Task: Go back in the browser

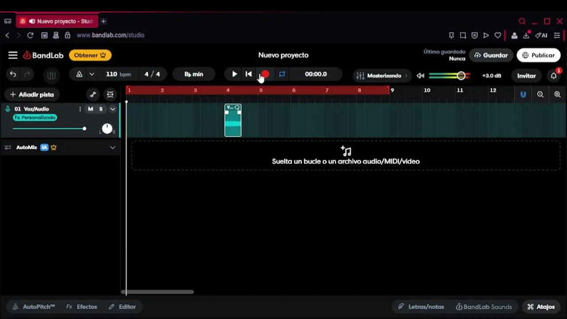Action: click(7, 35)
